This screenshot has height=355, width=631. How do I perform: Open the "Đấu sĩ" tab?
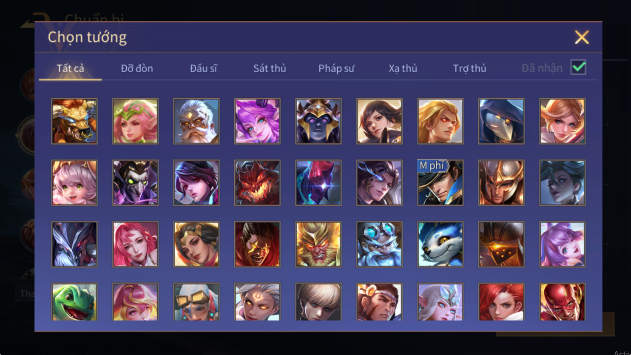tap(203, 68)
